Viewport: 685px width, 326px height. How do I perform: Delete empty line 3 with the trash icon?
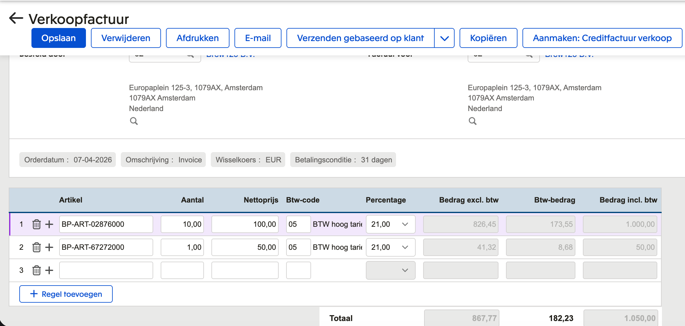click(x=36, y=270)
